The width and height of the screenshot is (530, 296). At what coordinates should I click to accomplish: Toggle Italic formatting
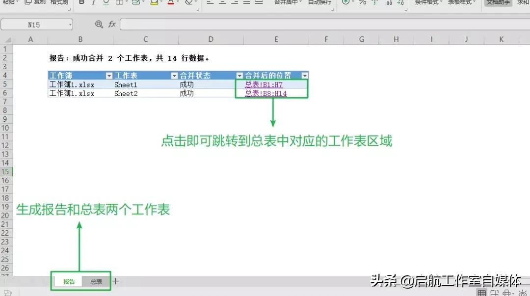[94, 2]
